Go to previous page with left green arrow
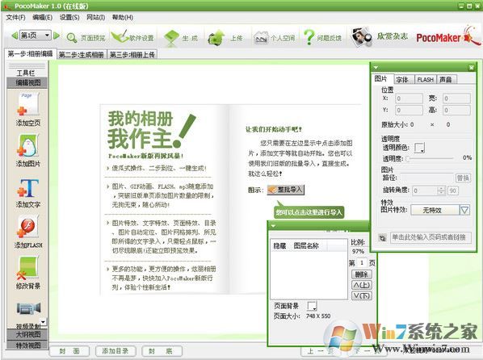 [x=15, y=36]
